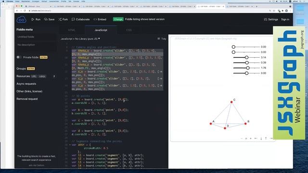Expand Async requests section
Screen dimensions: 308x173
(x=26, y=84)
